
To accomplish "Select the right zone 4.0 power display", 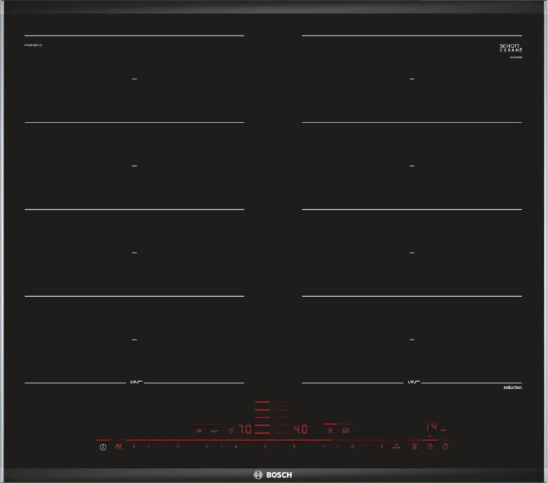I will [300, 430].
